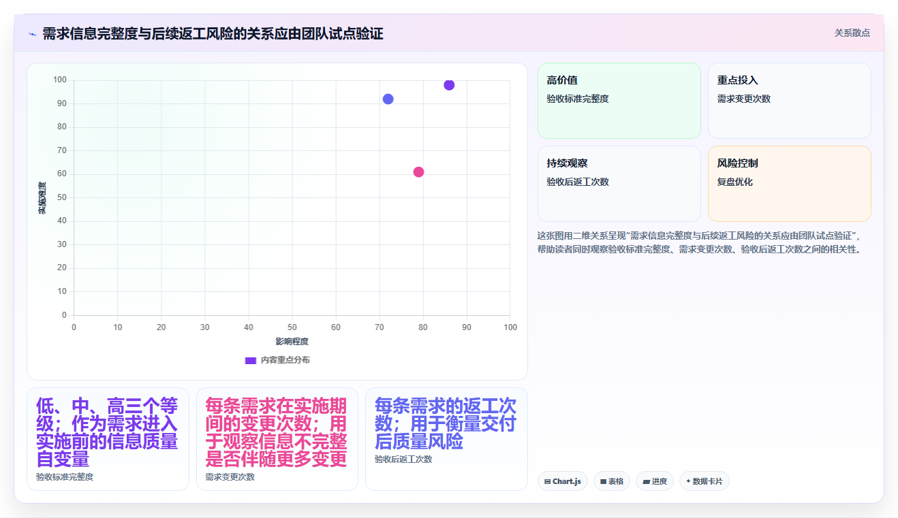Open the 重点投入 quadrant card
This screenshot has width=898, height=518.
tap(790, 101)
